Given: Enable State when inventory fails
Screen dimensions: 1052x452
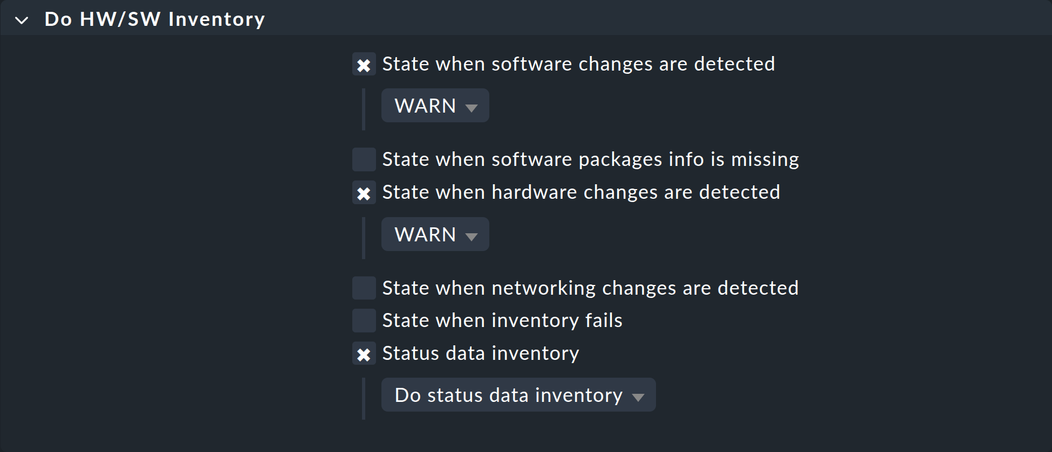Looking at the screenshot, I should pos(364,320).
